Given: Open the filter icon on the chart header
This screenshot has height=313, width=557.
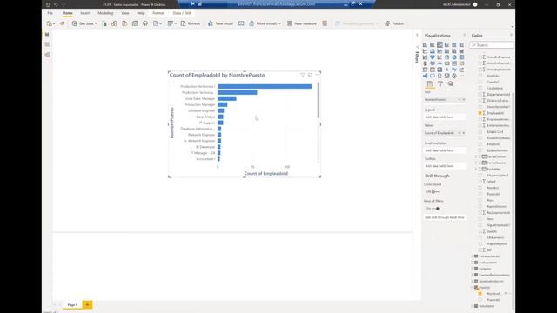Looking at the screenshot, I should pos(303,75).
